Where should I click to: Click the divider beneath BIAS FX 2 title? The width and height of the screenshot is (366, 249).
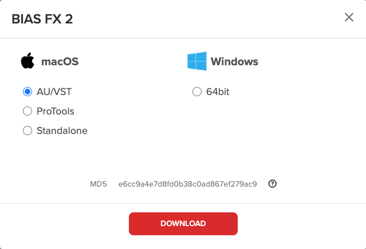[183, 38]
